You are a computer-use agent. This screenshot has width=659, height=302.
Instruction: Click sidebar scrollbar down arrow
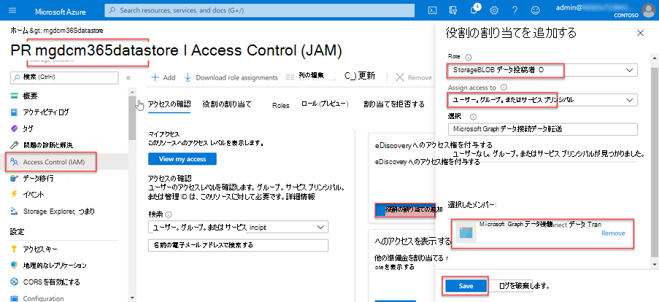132,298
